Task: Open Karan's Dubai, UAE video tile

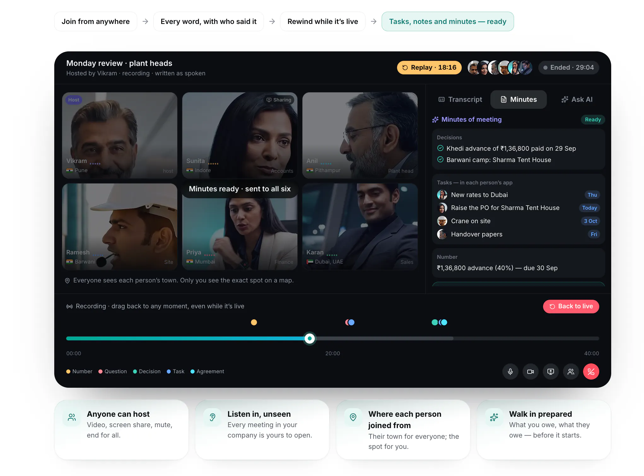Action: pyautogui.click(x=360, y=227)
